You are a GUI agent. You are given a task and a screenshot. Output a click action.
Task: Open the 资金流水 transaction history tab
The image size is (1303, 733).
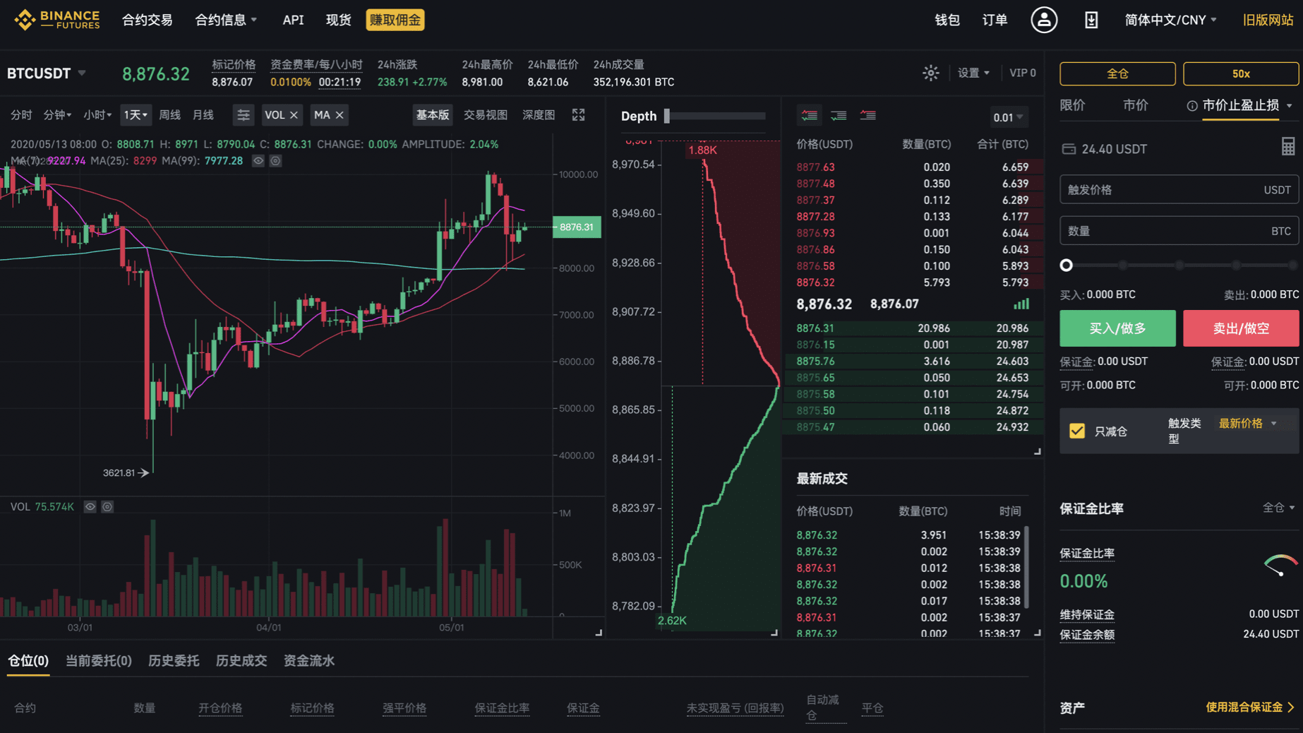coord(309,661)
